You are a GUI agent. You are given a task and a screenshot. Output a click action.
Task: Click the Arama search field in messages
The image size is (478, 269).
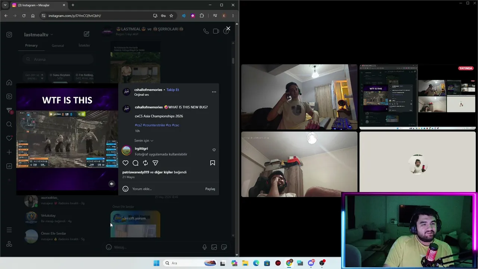[58, 59]
